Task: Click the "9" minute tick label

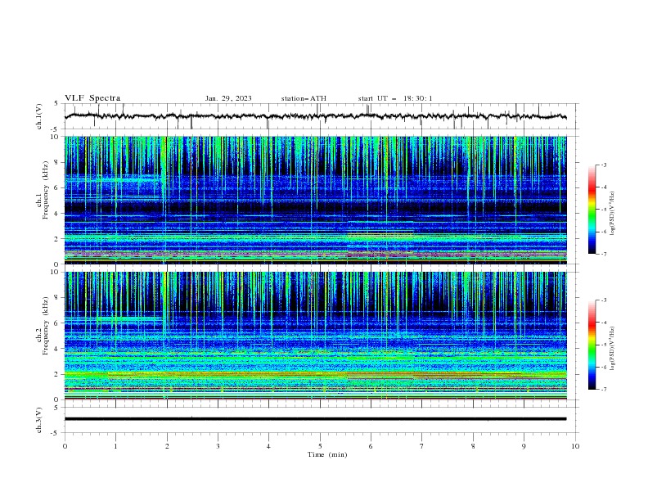Action: (524, 446)
